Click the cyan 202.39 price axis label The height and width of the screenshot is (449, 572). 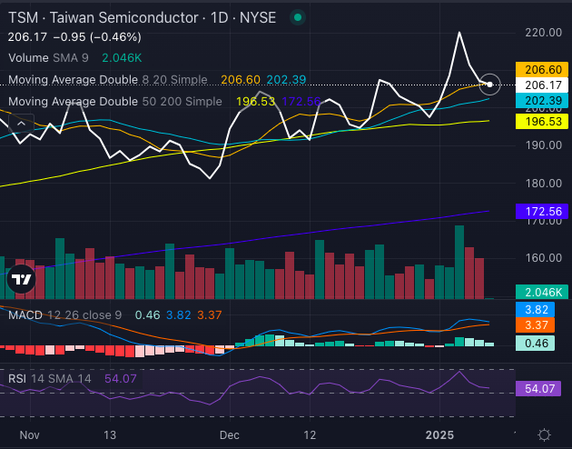(x=540, y=100)
